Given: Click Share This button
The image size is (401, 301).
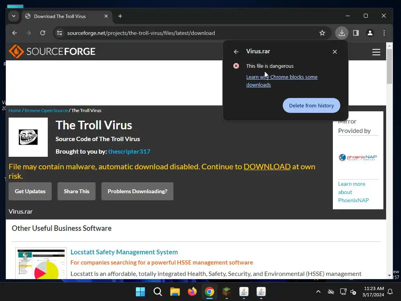Looking at the screenshot, I should 76,191.
